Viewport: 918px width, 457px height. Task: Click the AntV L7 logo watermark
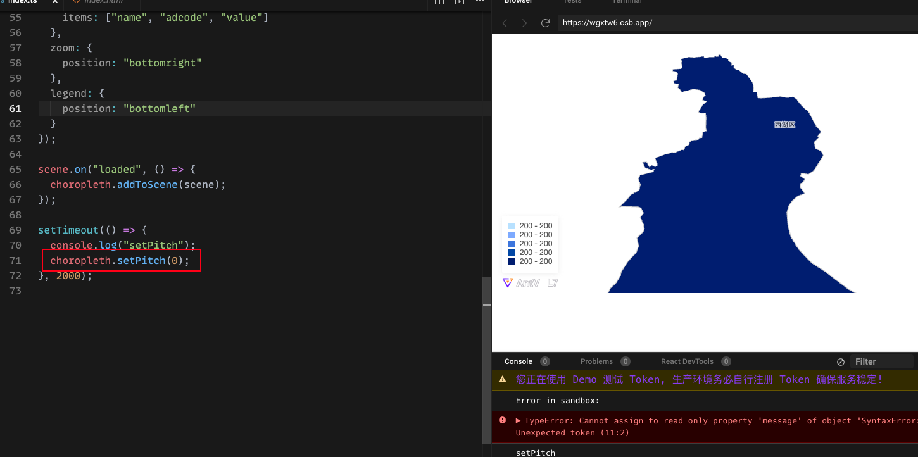[530, 282]
